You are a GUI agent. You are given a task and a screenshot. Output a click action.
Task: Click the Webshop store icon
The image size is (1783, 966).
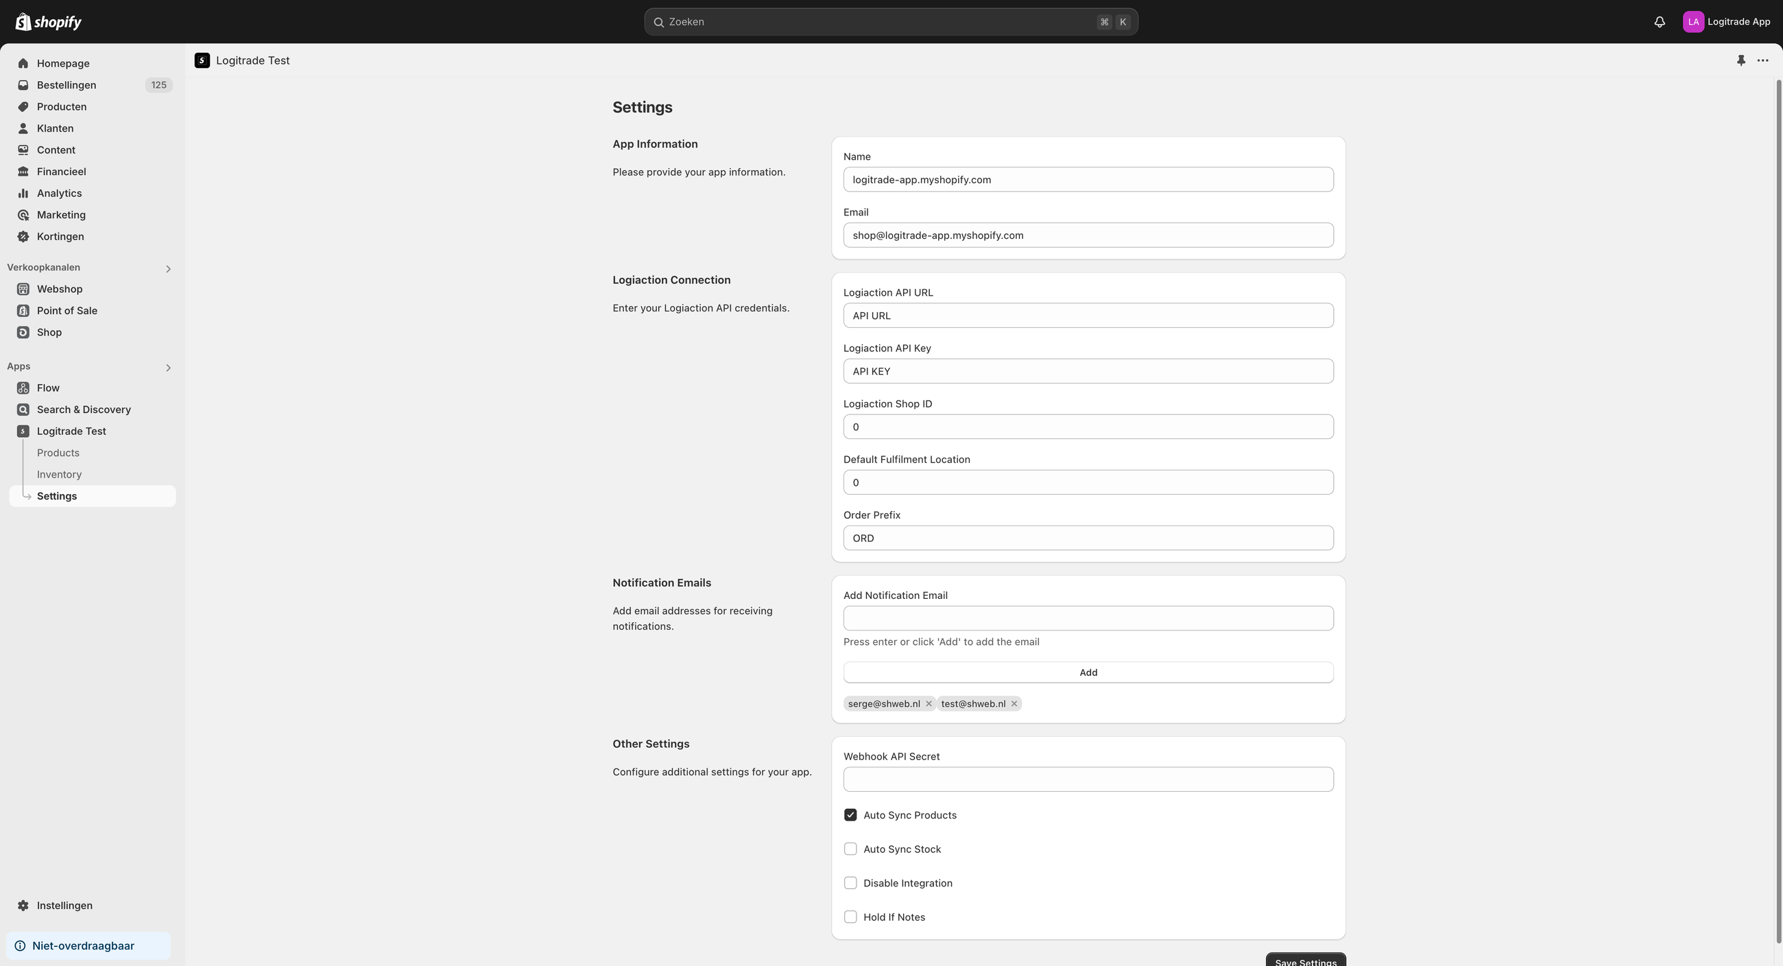pos(23,290)
